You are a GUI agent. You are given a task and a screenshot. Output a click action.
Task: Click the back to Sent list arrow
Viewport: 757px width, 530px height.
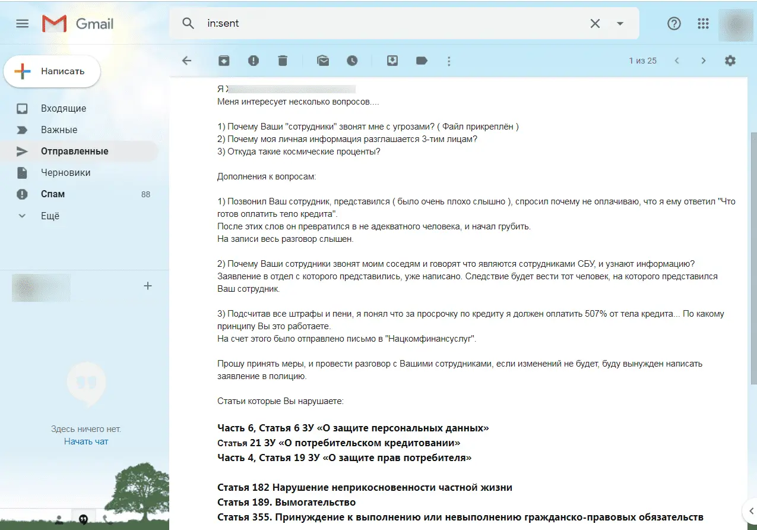point(187,61)
